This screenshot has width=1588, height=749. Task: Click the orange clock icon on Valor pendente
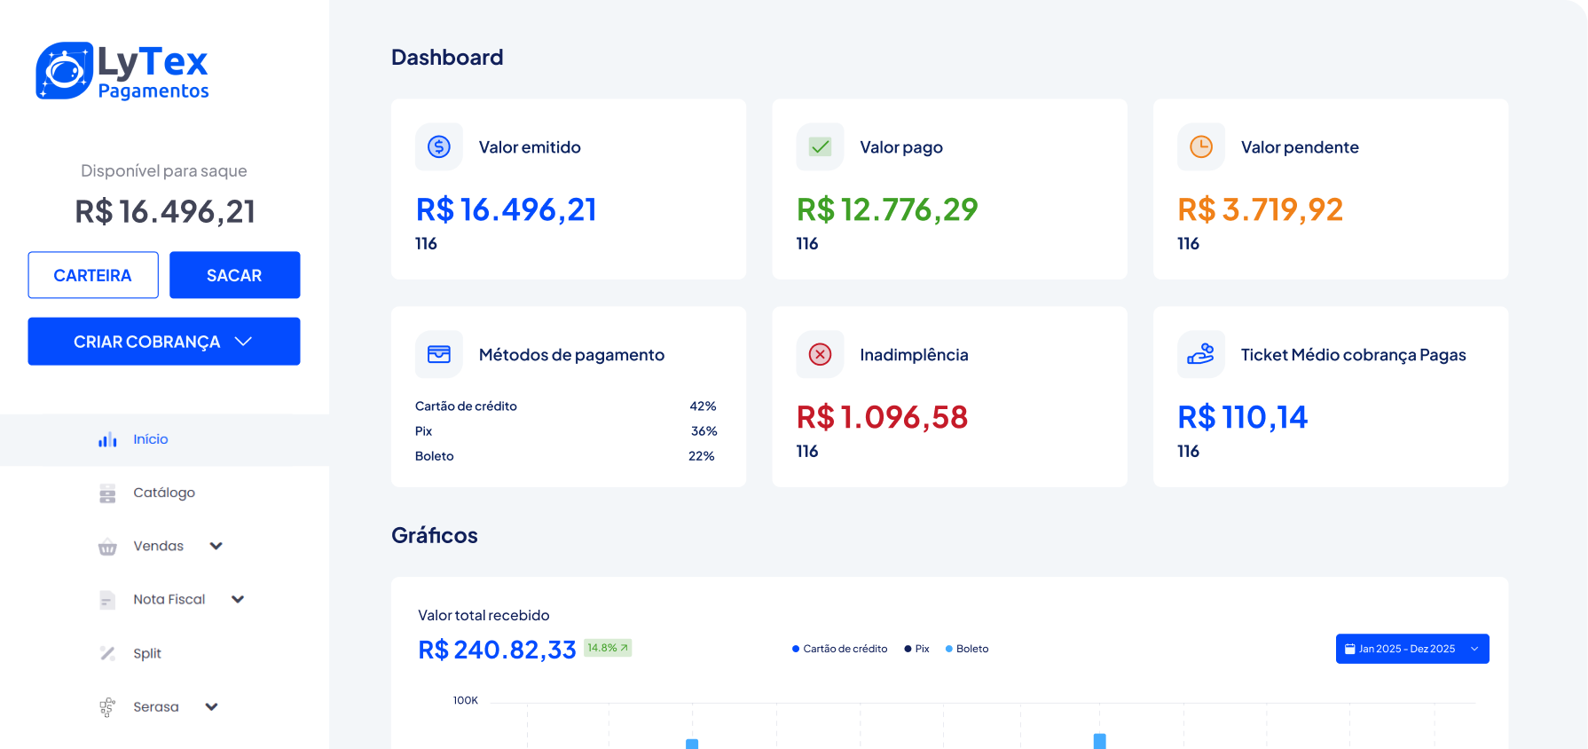click(x=1201, y=146)
